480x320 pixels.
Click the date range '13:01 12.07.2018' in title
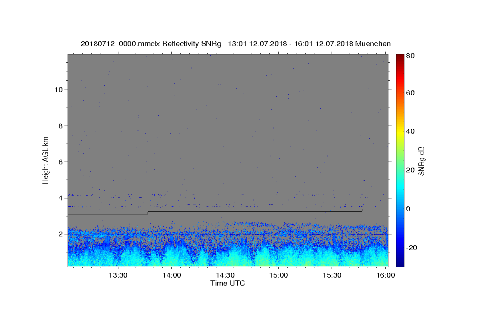[x=256, y=44]
